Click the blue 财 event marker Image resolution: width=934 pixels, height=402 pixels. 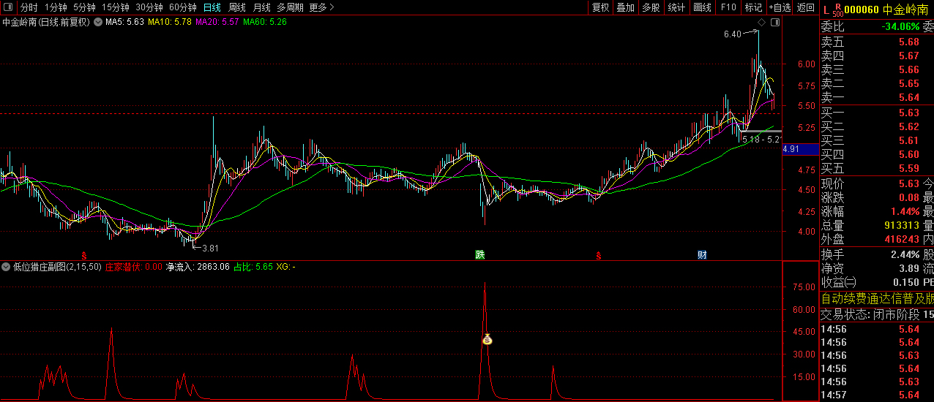(702, 255)
